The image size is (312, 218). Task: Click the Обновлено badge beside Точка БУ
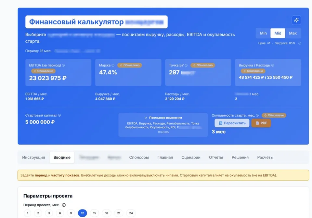tap(203, 65)
